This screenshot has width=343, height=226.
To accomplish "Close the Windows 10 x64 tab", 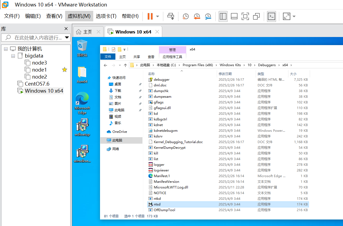I will point(157,32).
